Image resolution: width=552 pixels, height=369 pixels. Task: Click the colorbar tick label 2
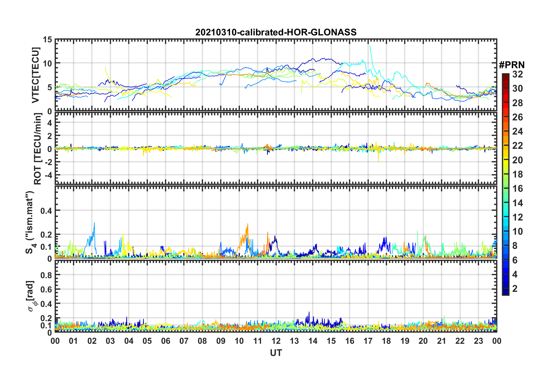tap(515, 289)
